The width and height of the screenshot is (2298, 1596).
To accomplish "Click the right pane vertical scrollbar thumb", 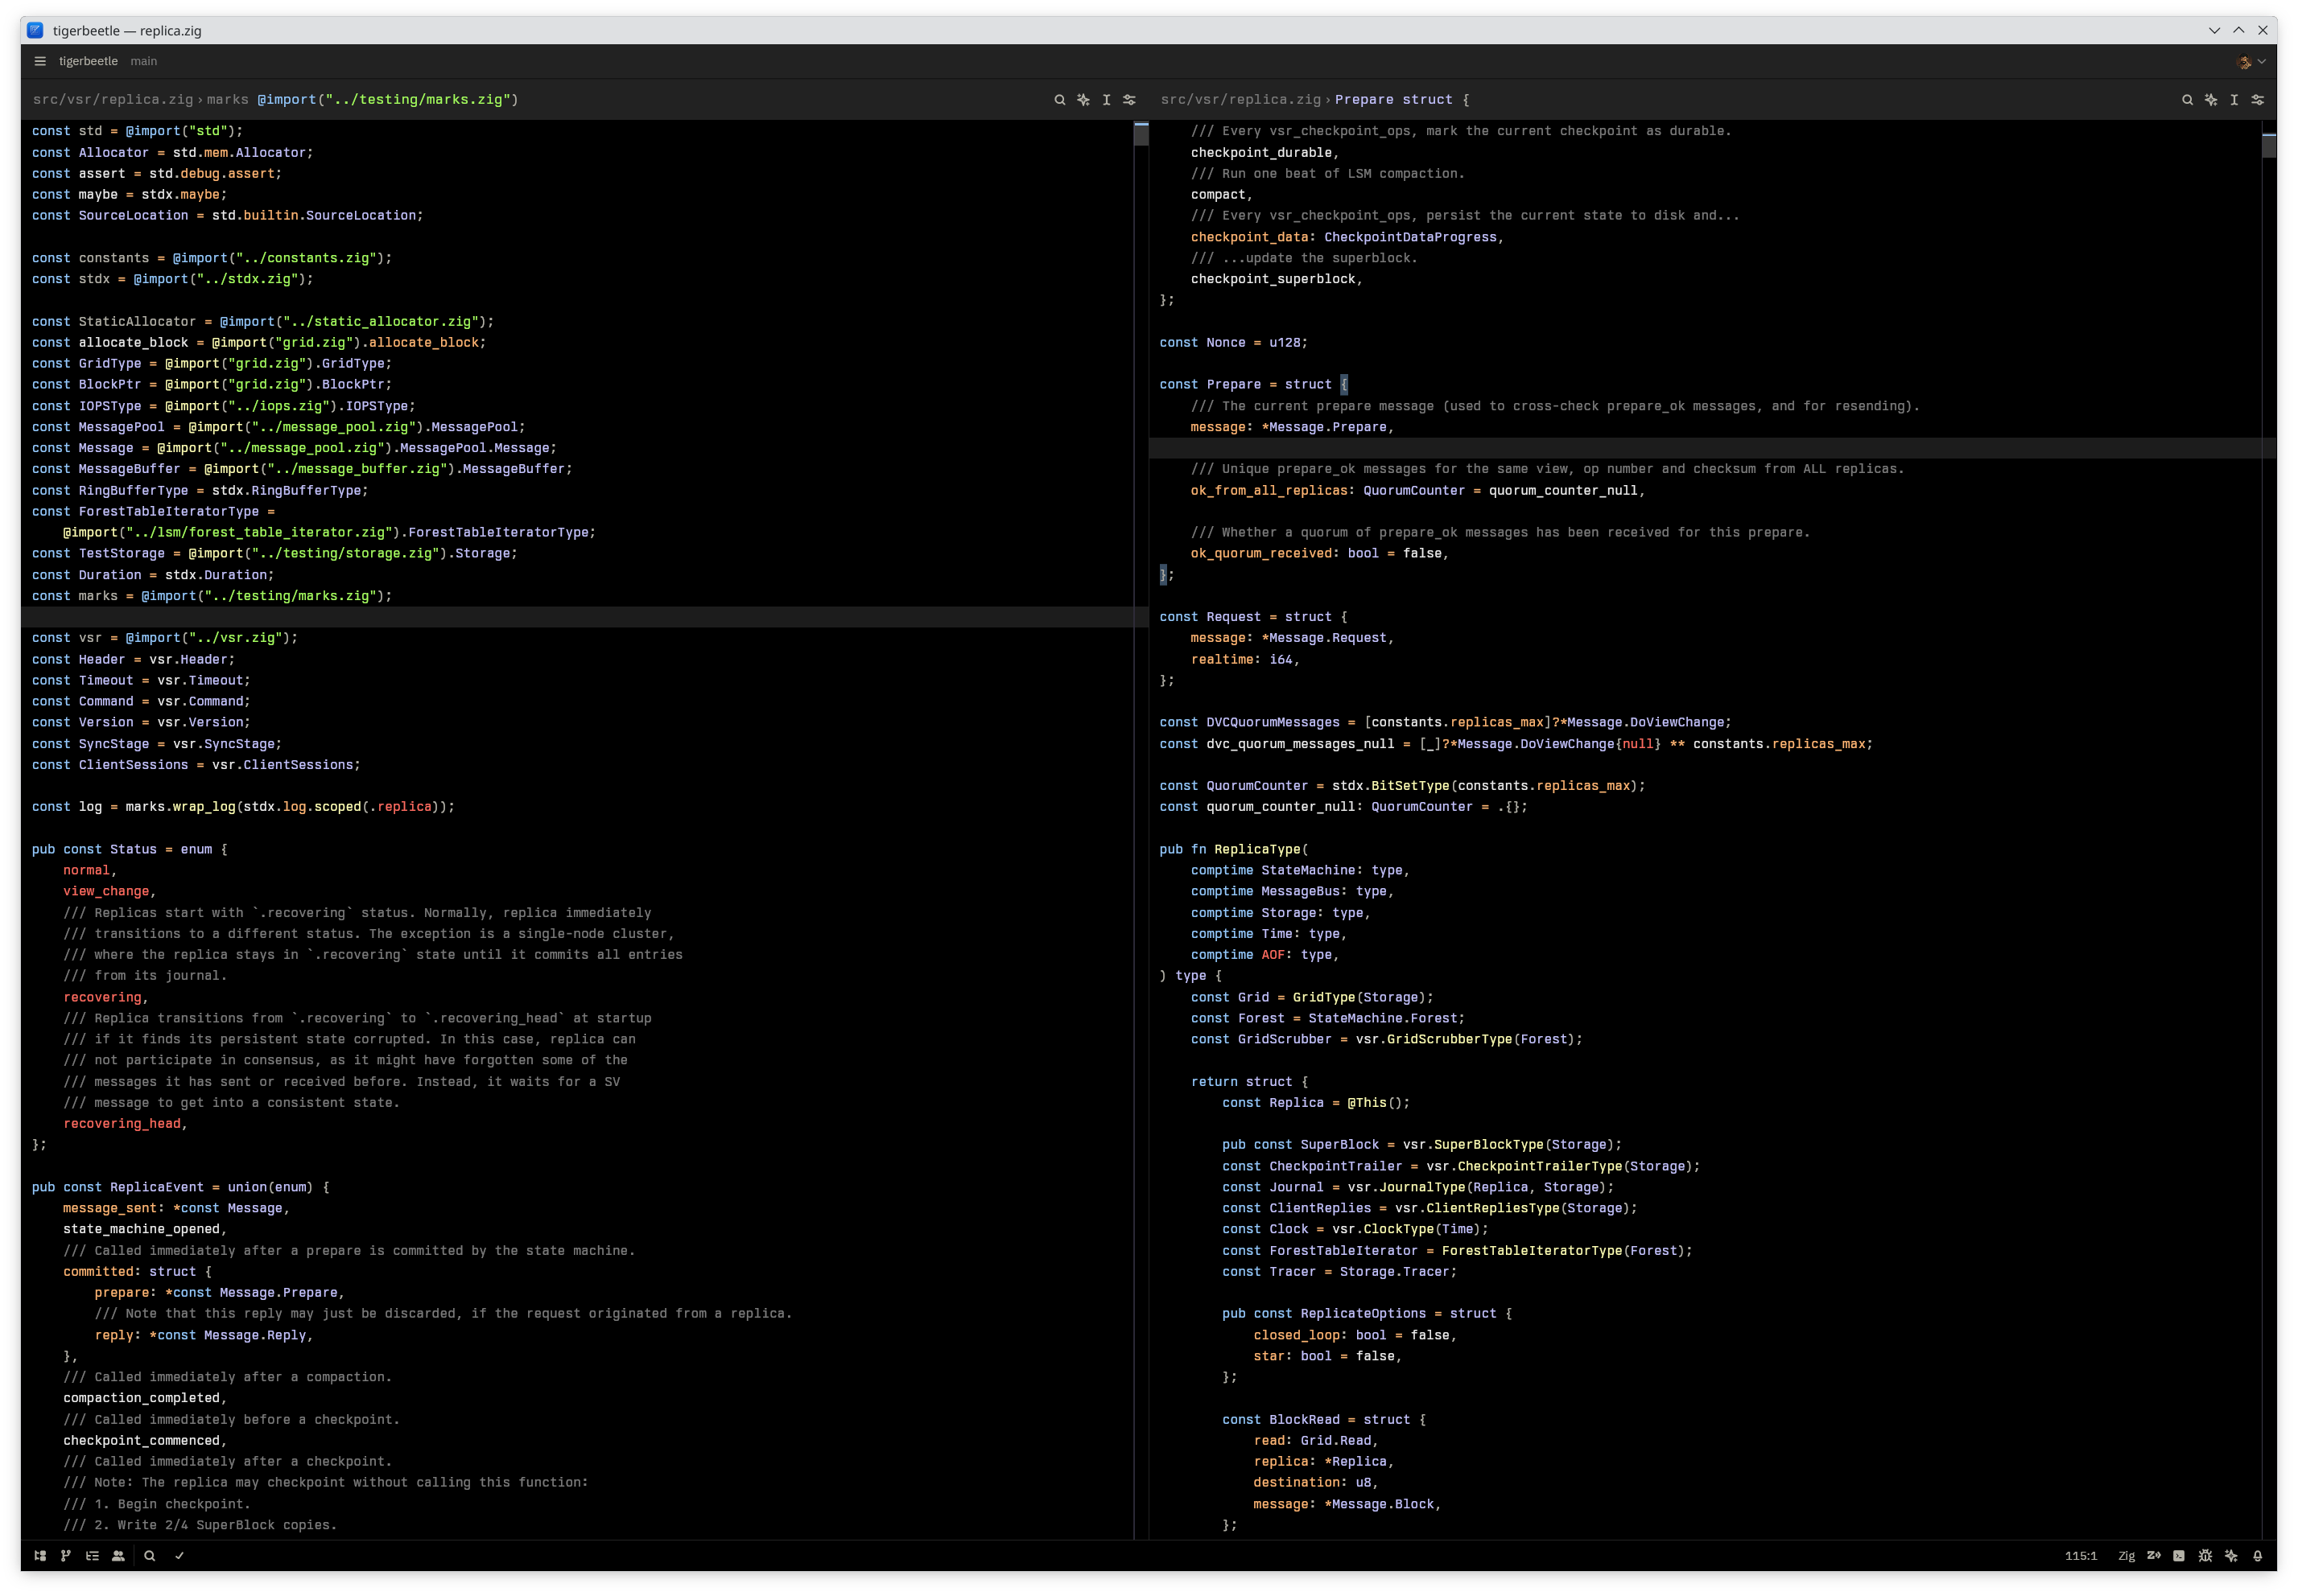I will pyautogui.click(x=2269, y=145).
